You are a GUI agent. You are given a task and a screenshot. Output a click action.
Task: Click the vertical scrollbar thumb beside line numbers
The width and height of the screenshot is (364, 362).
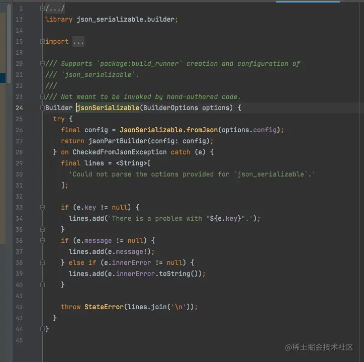[9, 44]
